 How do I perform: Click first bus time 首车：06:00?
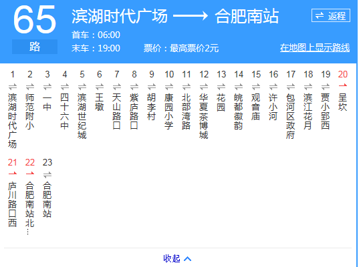[x=96, y=35]
